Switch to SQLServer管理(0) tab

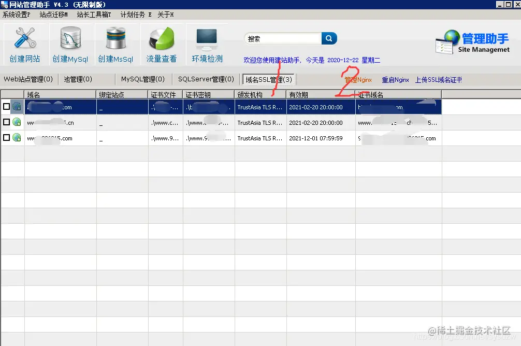(x=206, y=79)
